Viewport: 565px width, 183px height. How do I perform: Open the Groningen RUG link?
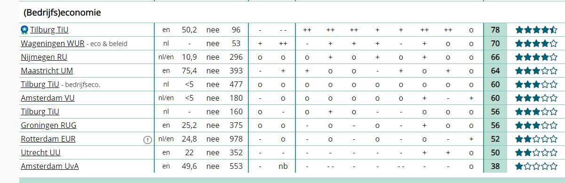point(48,126)
